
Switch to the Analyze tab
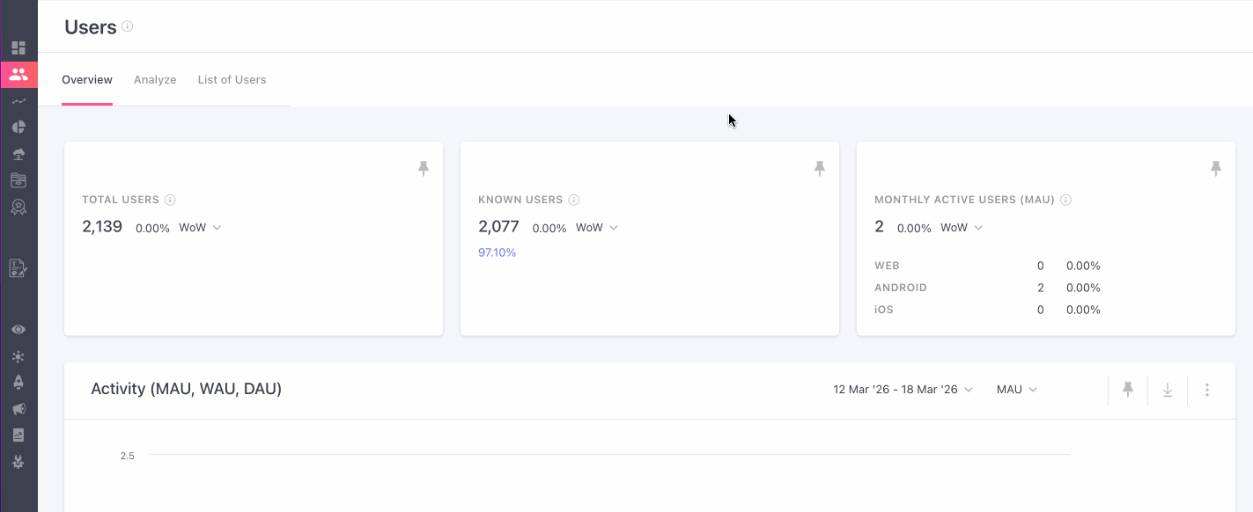click(x=155, y=80)
